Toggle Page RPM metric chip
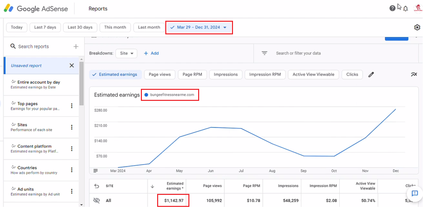 (192, 74)
